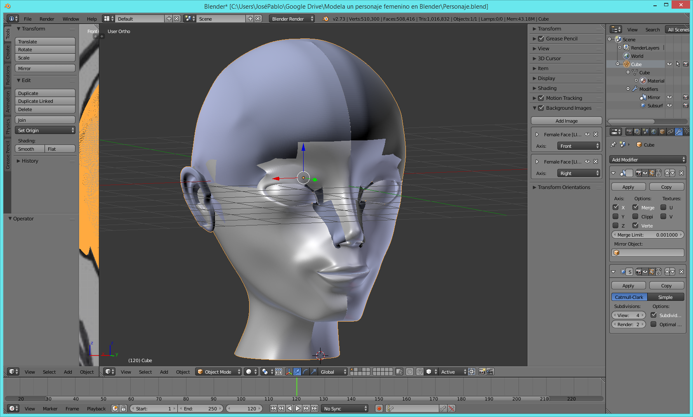Open the Render properties camera tab
This screenshot has height=417, width=693.
pos(629,132)
